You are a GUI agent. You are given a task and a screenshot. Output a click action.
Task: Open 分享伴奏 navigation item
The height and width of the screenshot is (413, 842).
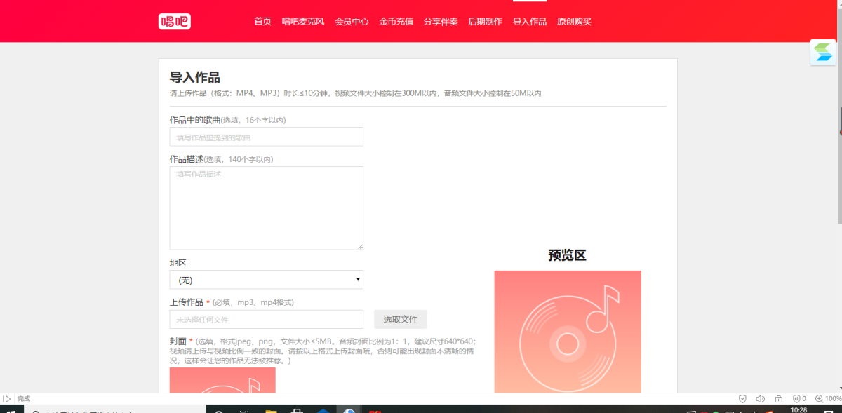pos(441,22)
